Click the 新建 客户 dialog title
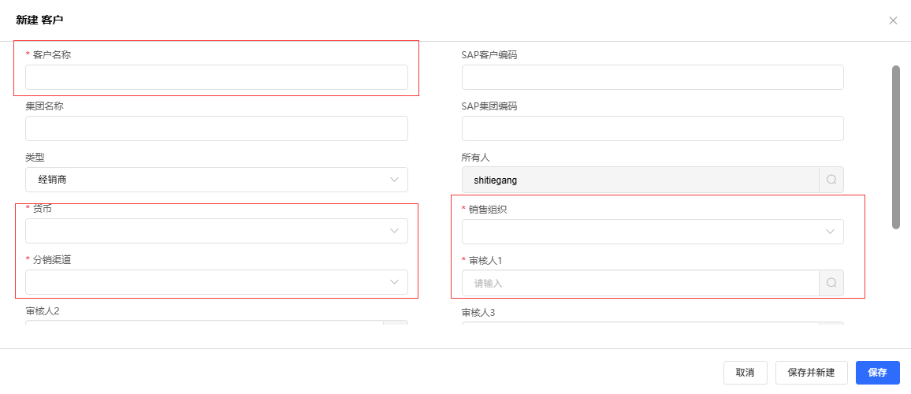 pyautogui.click(x=39, y=20)
